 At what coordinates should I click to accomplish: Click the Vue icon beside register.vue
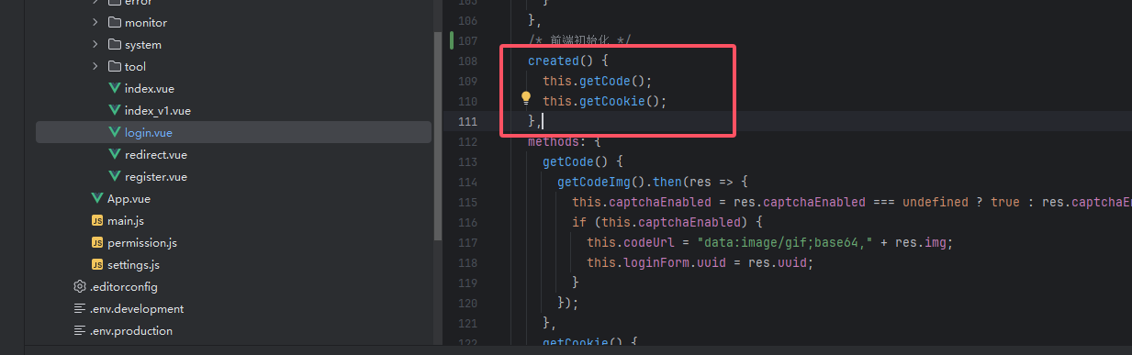pos(115,176)
